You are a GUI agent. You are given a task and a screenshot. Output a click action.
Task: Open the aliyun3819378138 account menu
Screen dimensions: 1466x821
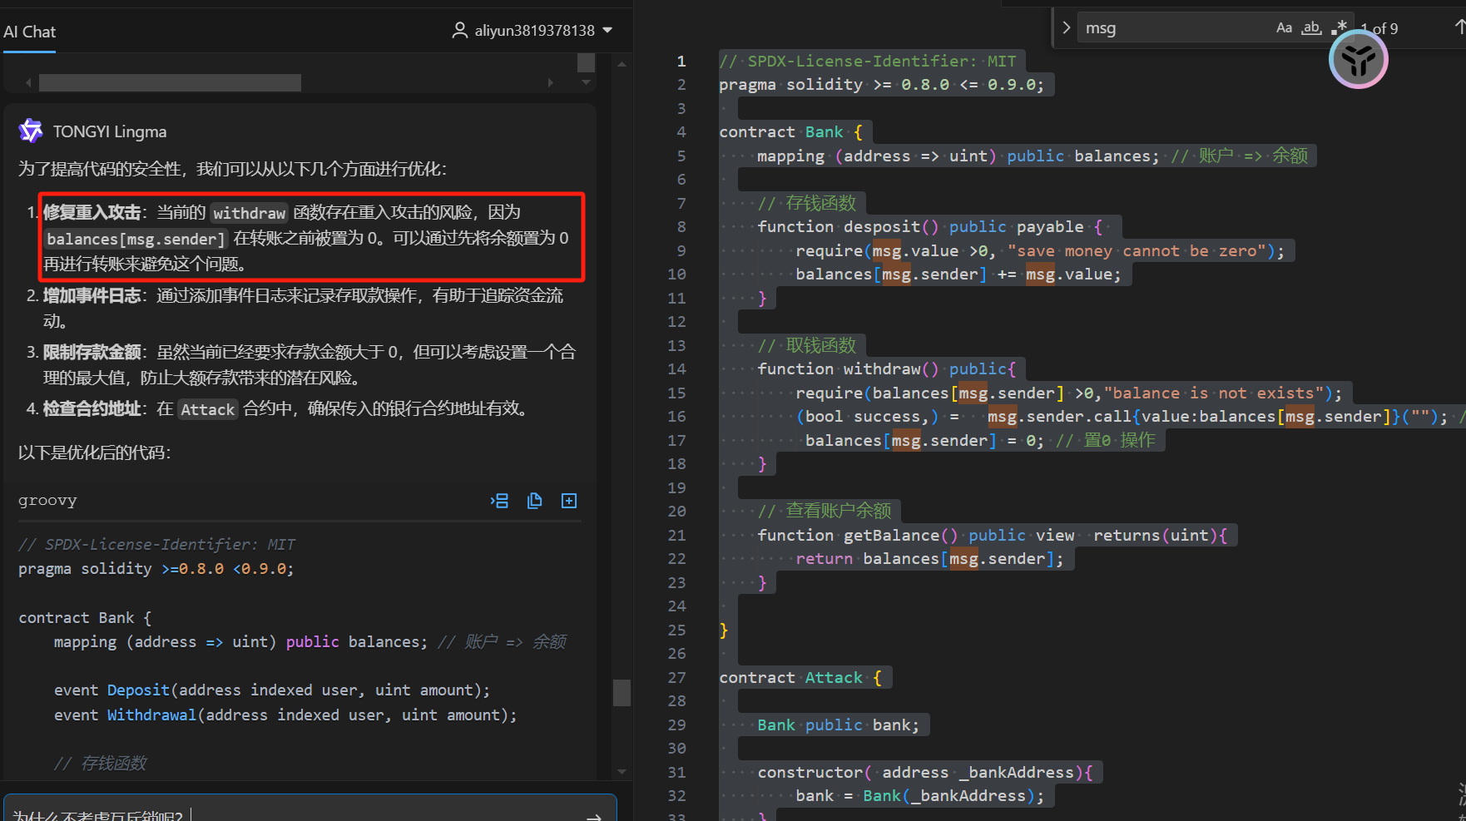[x=532, y=31]
